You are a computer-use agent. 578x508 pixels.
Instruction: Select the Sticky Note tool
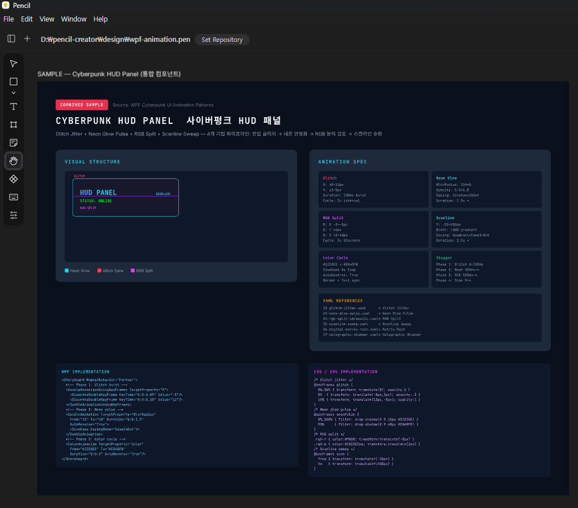point(14,143)
